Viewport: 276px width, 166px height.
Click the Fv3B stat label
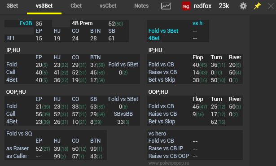click(26, 23)
